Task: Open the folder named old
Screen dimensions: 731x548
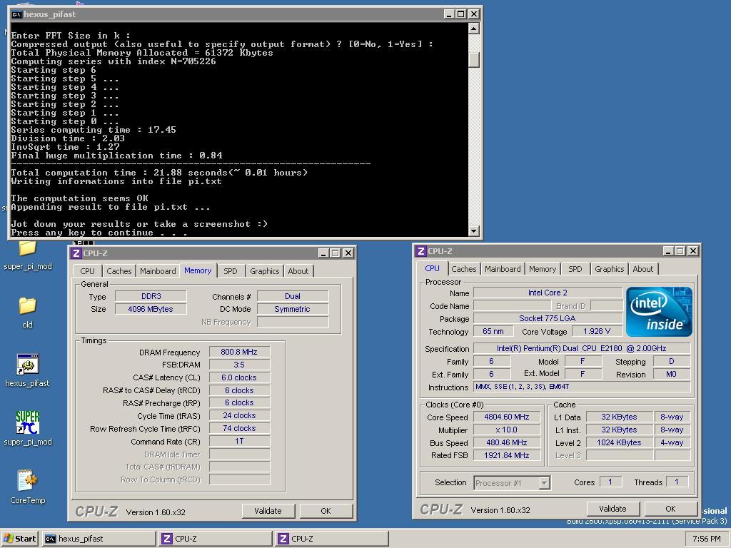Action: (27, 311)
